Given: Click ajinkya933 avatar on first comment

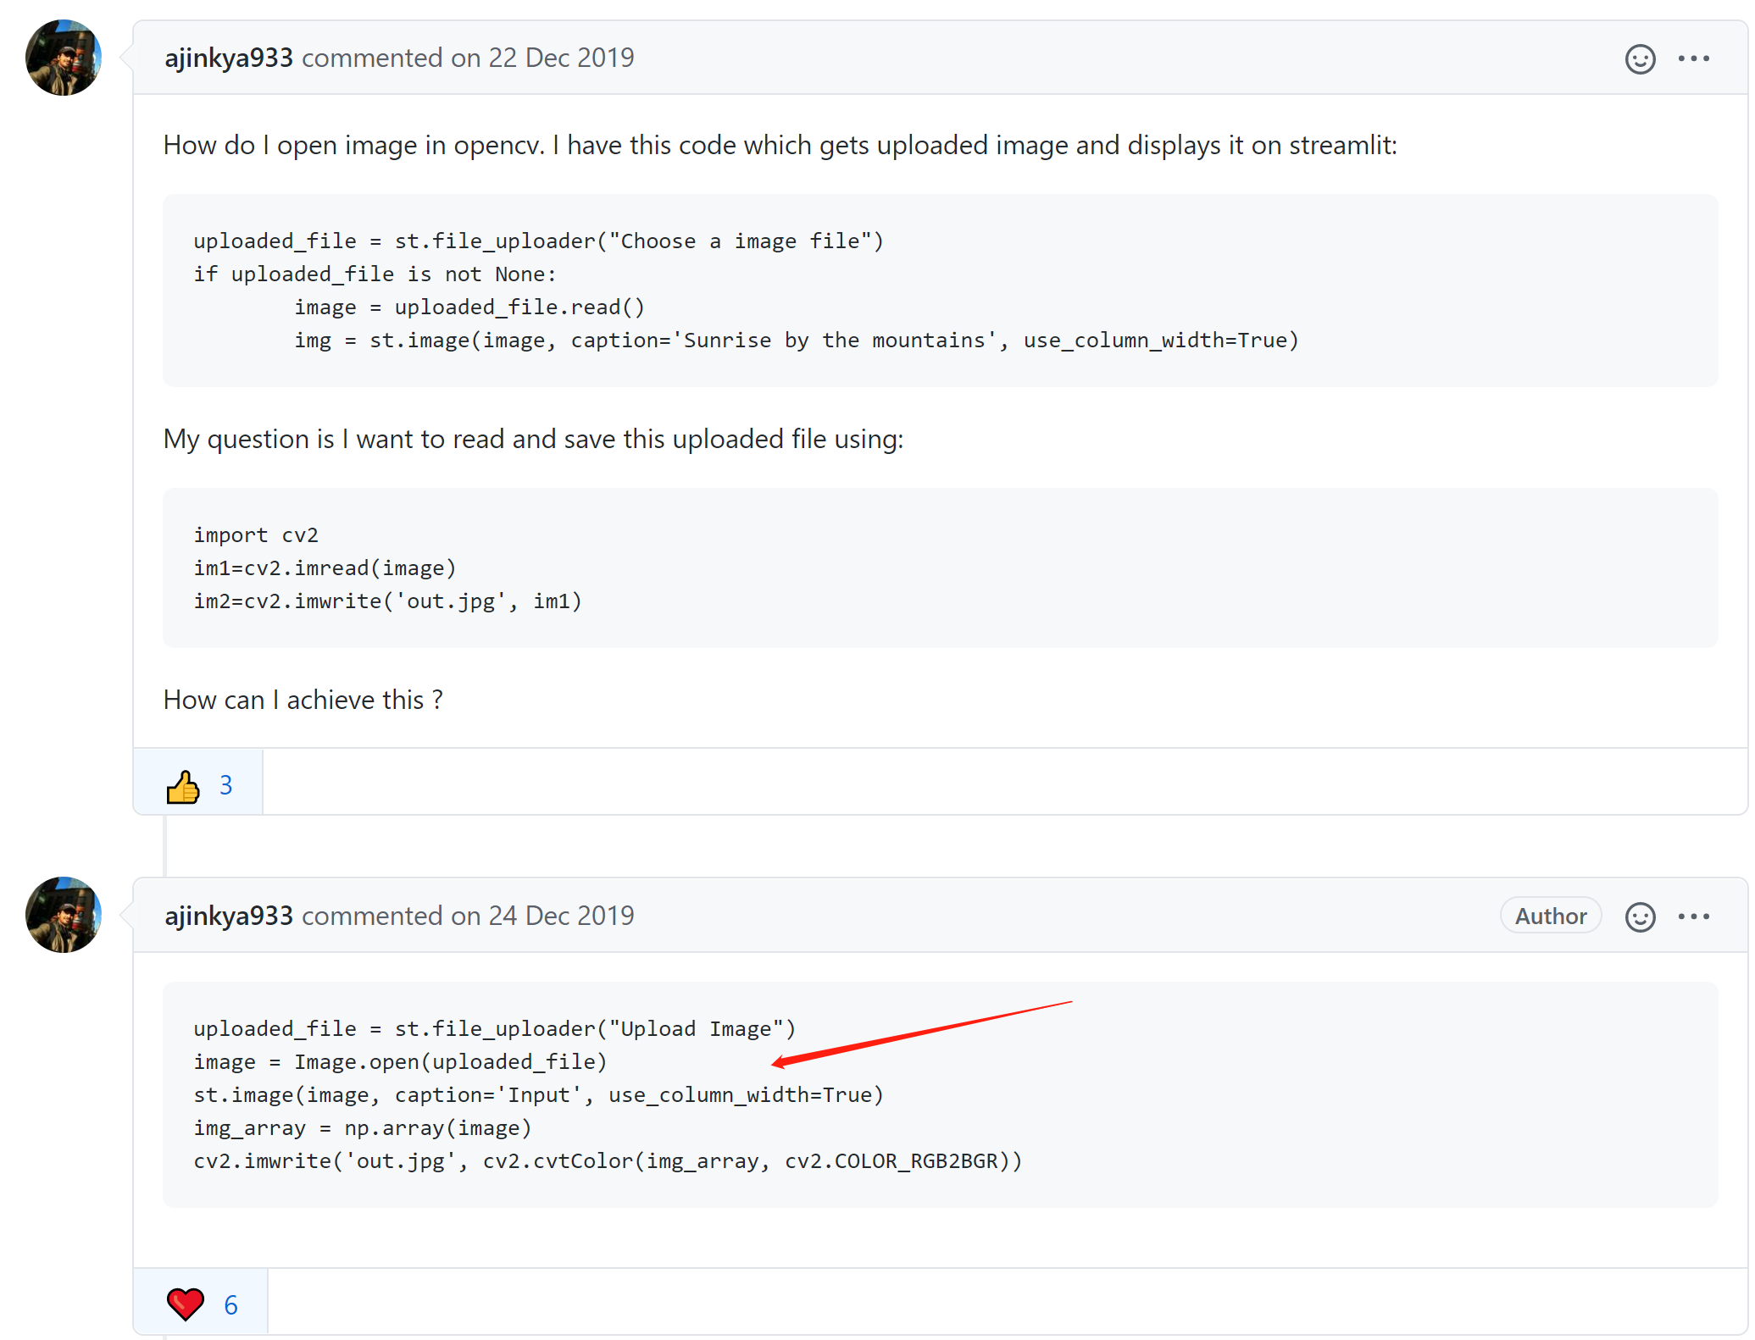Looking at the screenshot, I should pos(64,58).
